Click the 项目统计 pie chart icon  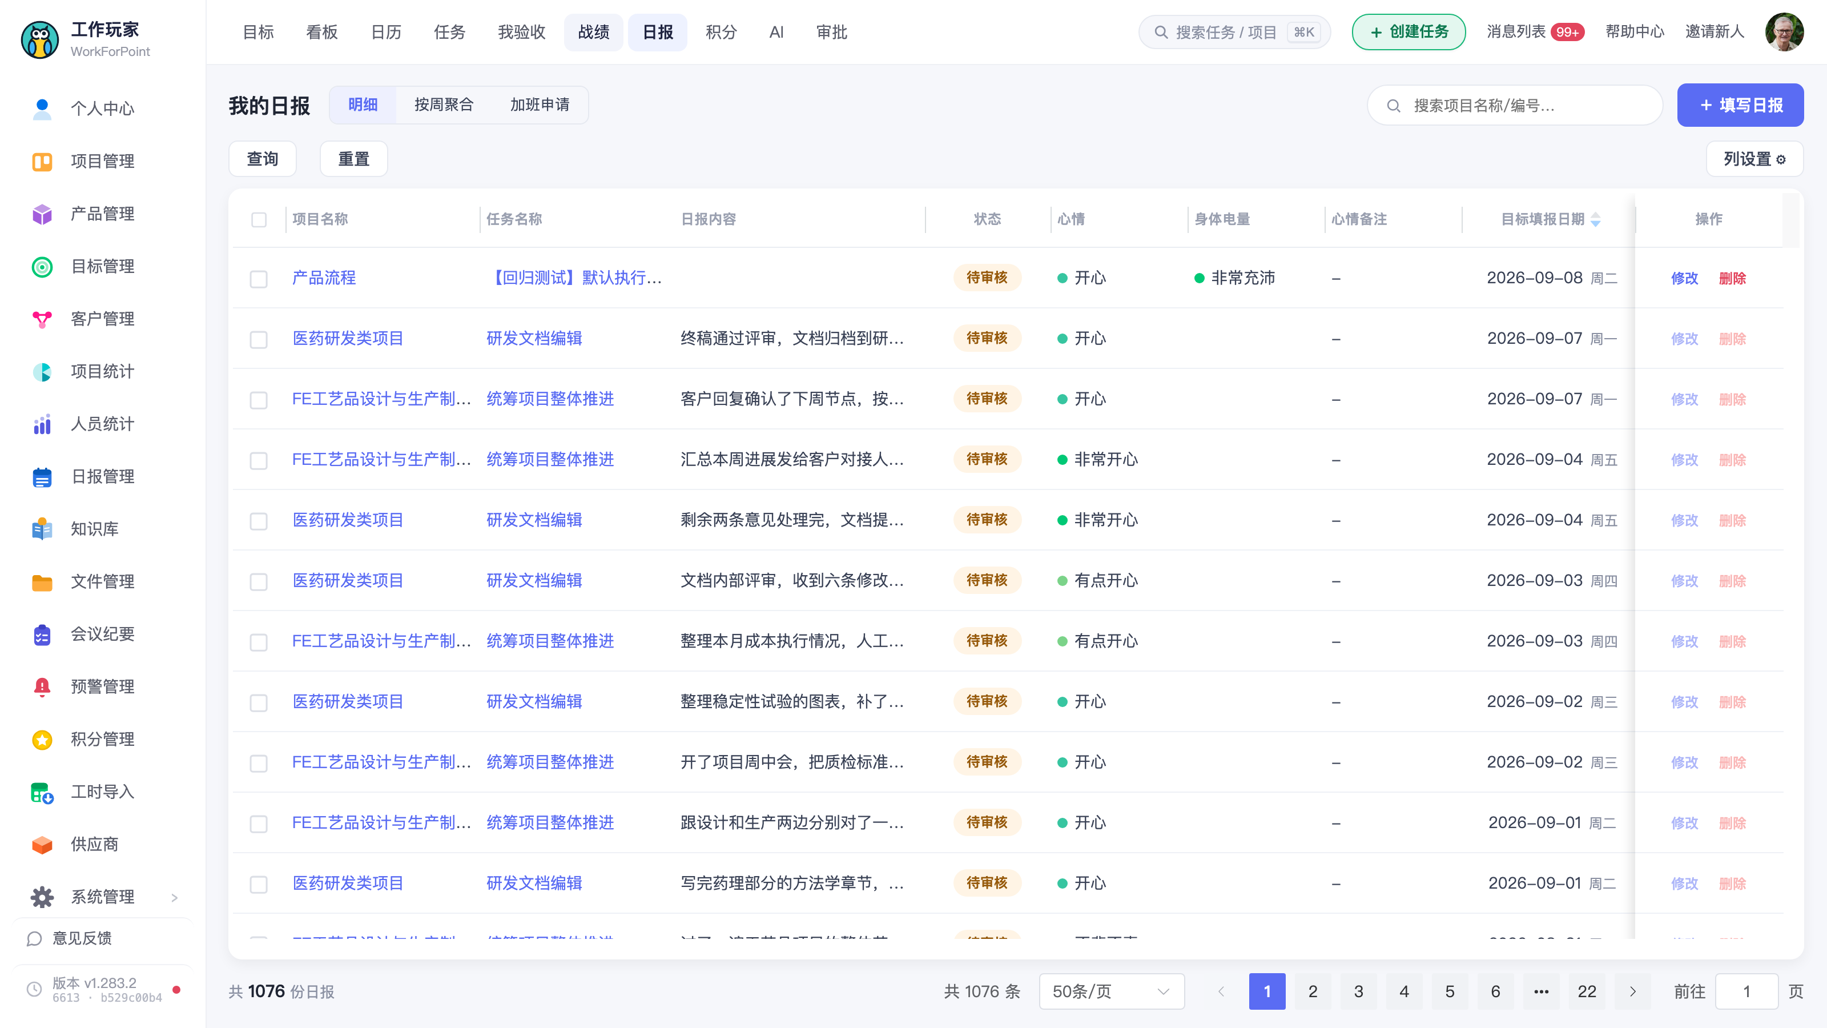coord(42,371)
